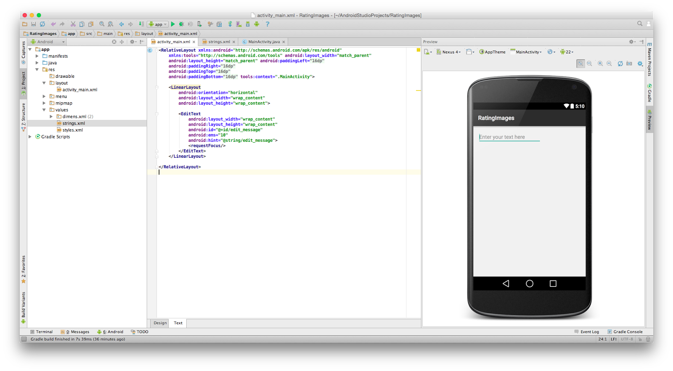Click the Collapse All icon in Project panel
The width and height of the screenshot is (673, 371).
tap(122, 42)
